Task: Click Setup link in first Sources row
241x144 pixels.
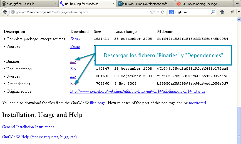Action: pyautogui.click(x=75, y=46)
